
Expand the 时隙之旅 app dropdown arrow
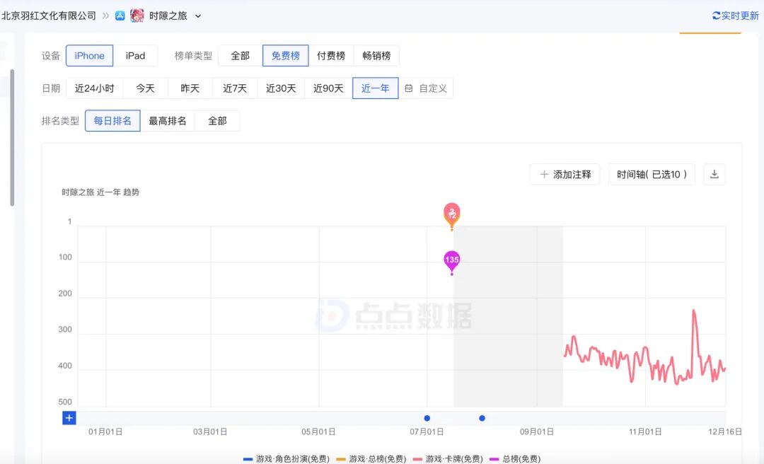[198, 16]
